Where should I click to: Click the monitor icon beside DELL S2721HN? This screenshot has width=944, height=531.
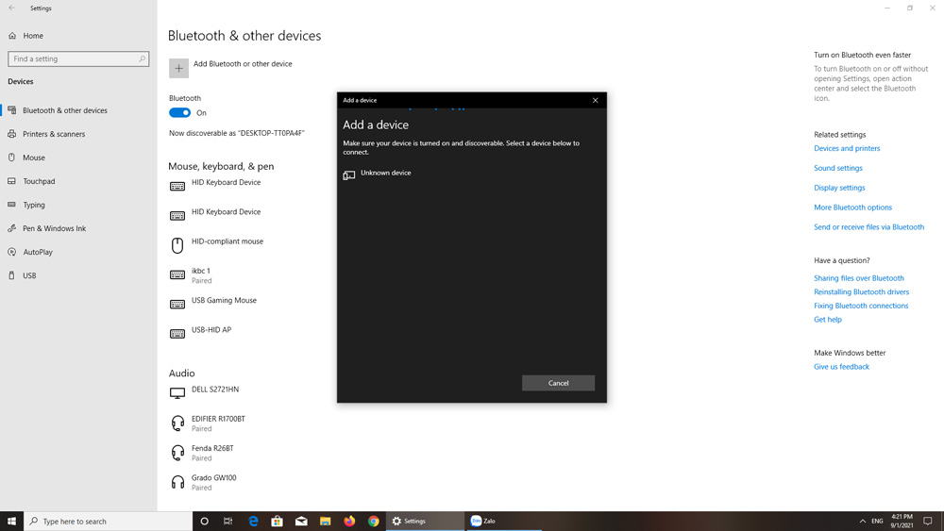point(177,393)
